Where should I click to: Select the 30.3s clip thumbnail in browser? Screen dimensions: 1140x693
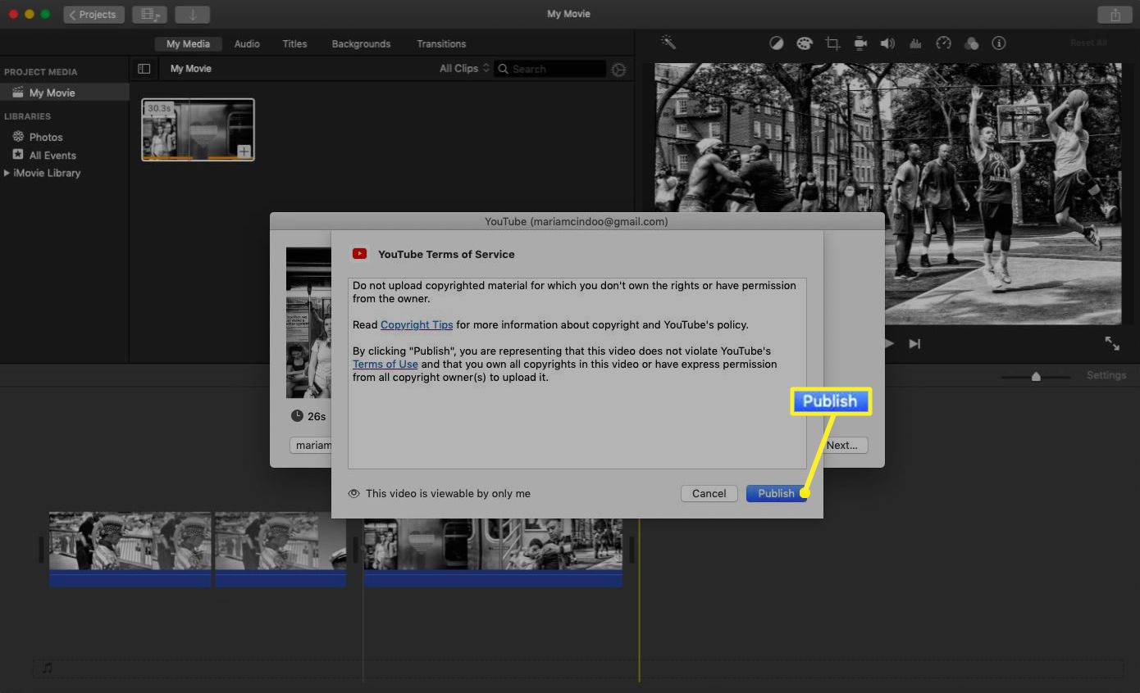click(x=198, y=129)
